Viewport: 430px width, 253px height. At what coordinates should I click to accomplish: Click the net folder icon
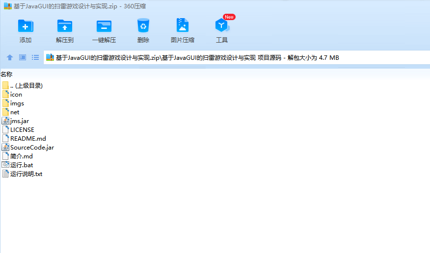[x=5, y=112]
